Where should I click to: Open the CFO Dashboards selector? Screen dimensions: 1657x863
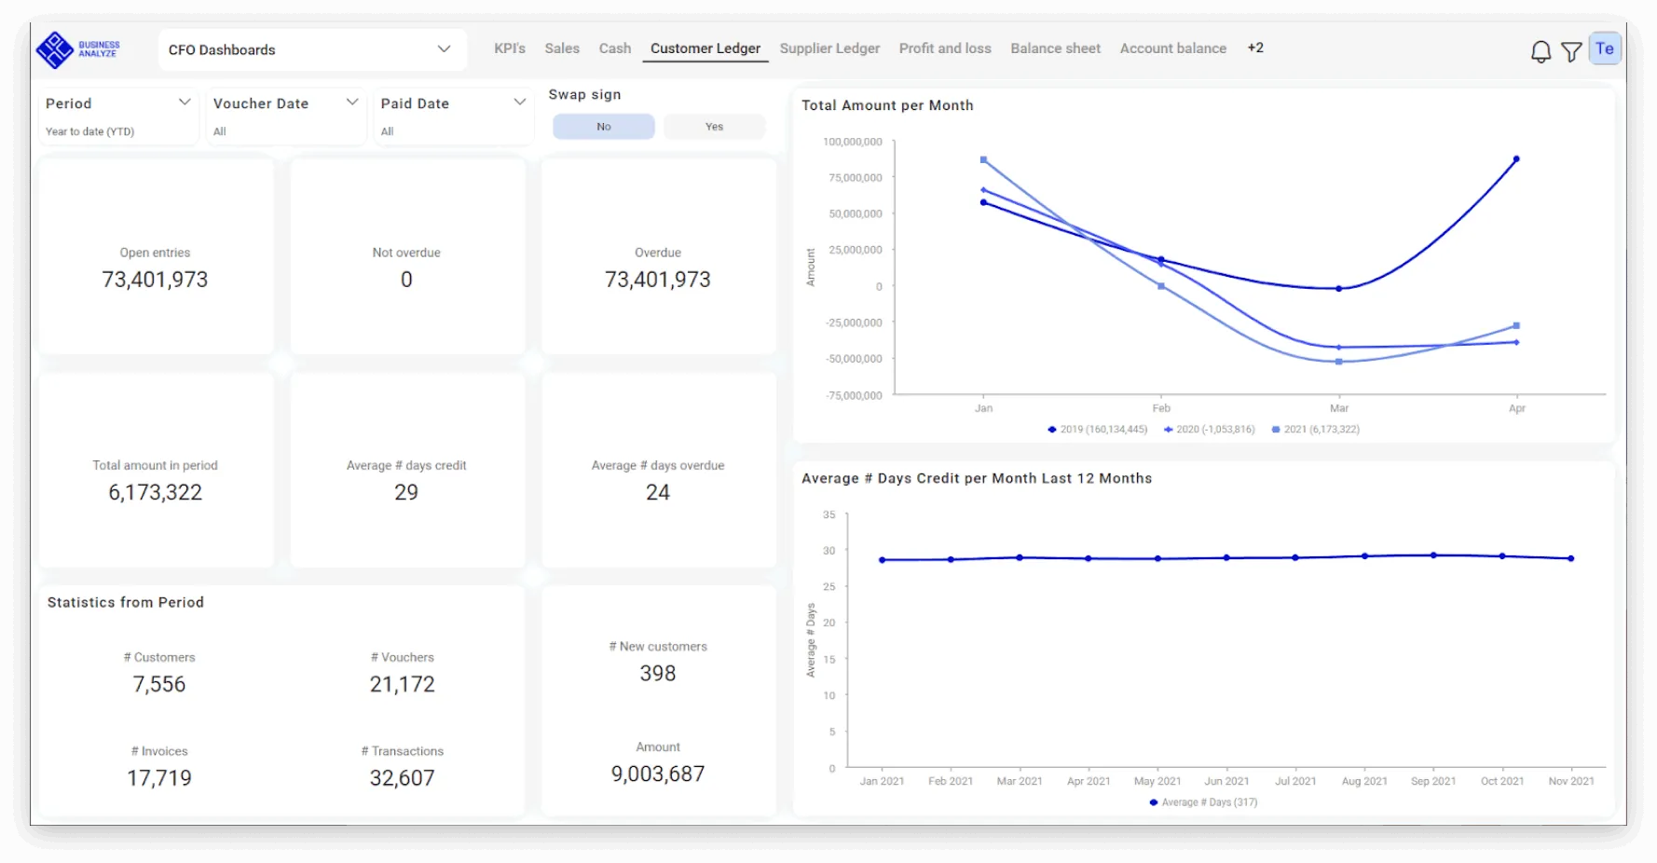pyautogui.click(x=310, y=49)
